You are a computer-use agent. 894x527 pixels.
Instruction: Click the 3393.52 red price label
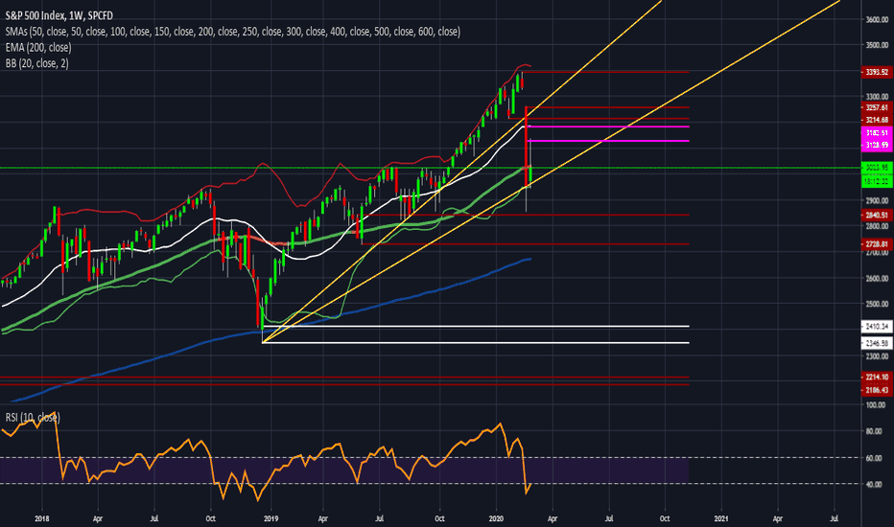(x=877, y=72)
